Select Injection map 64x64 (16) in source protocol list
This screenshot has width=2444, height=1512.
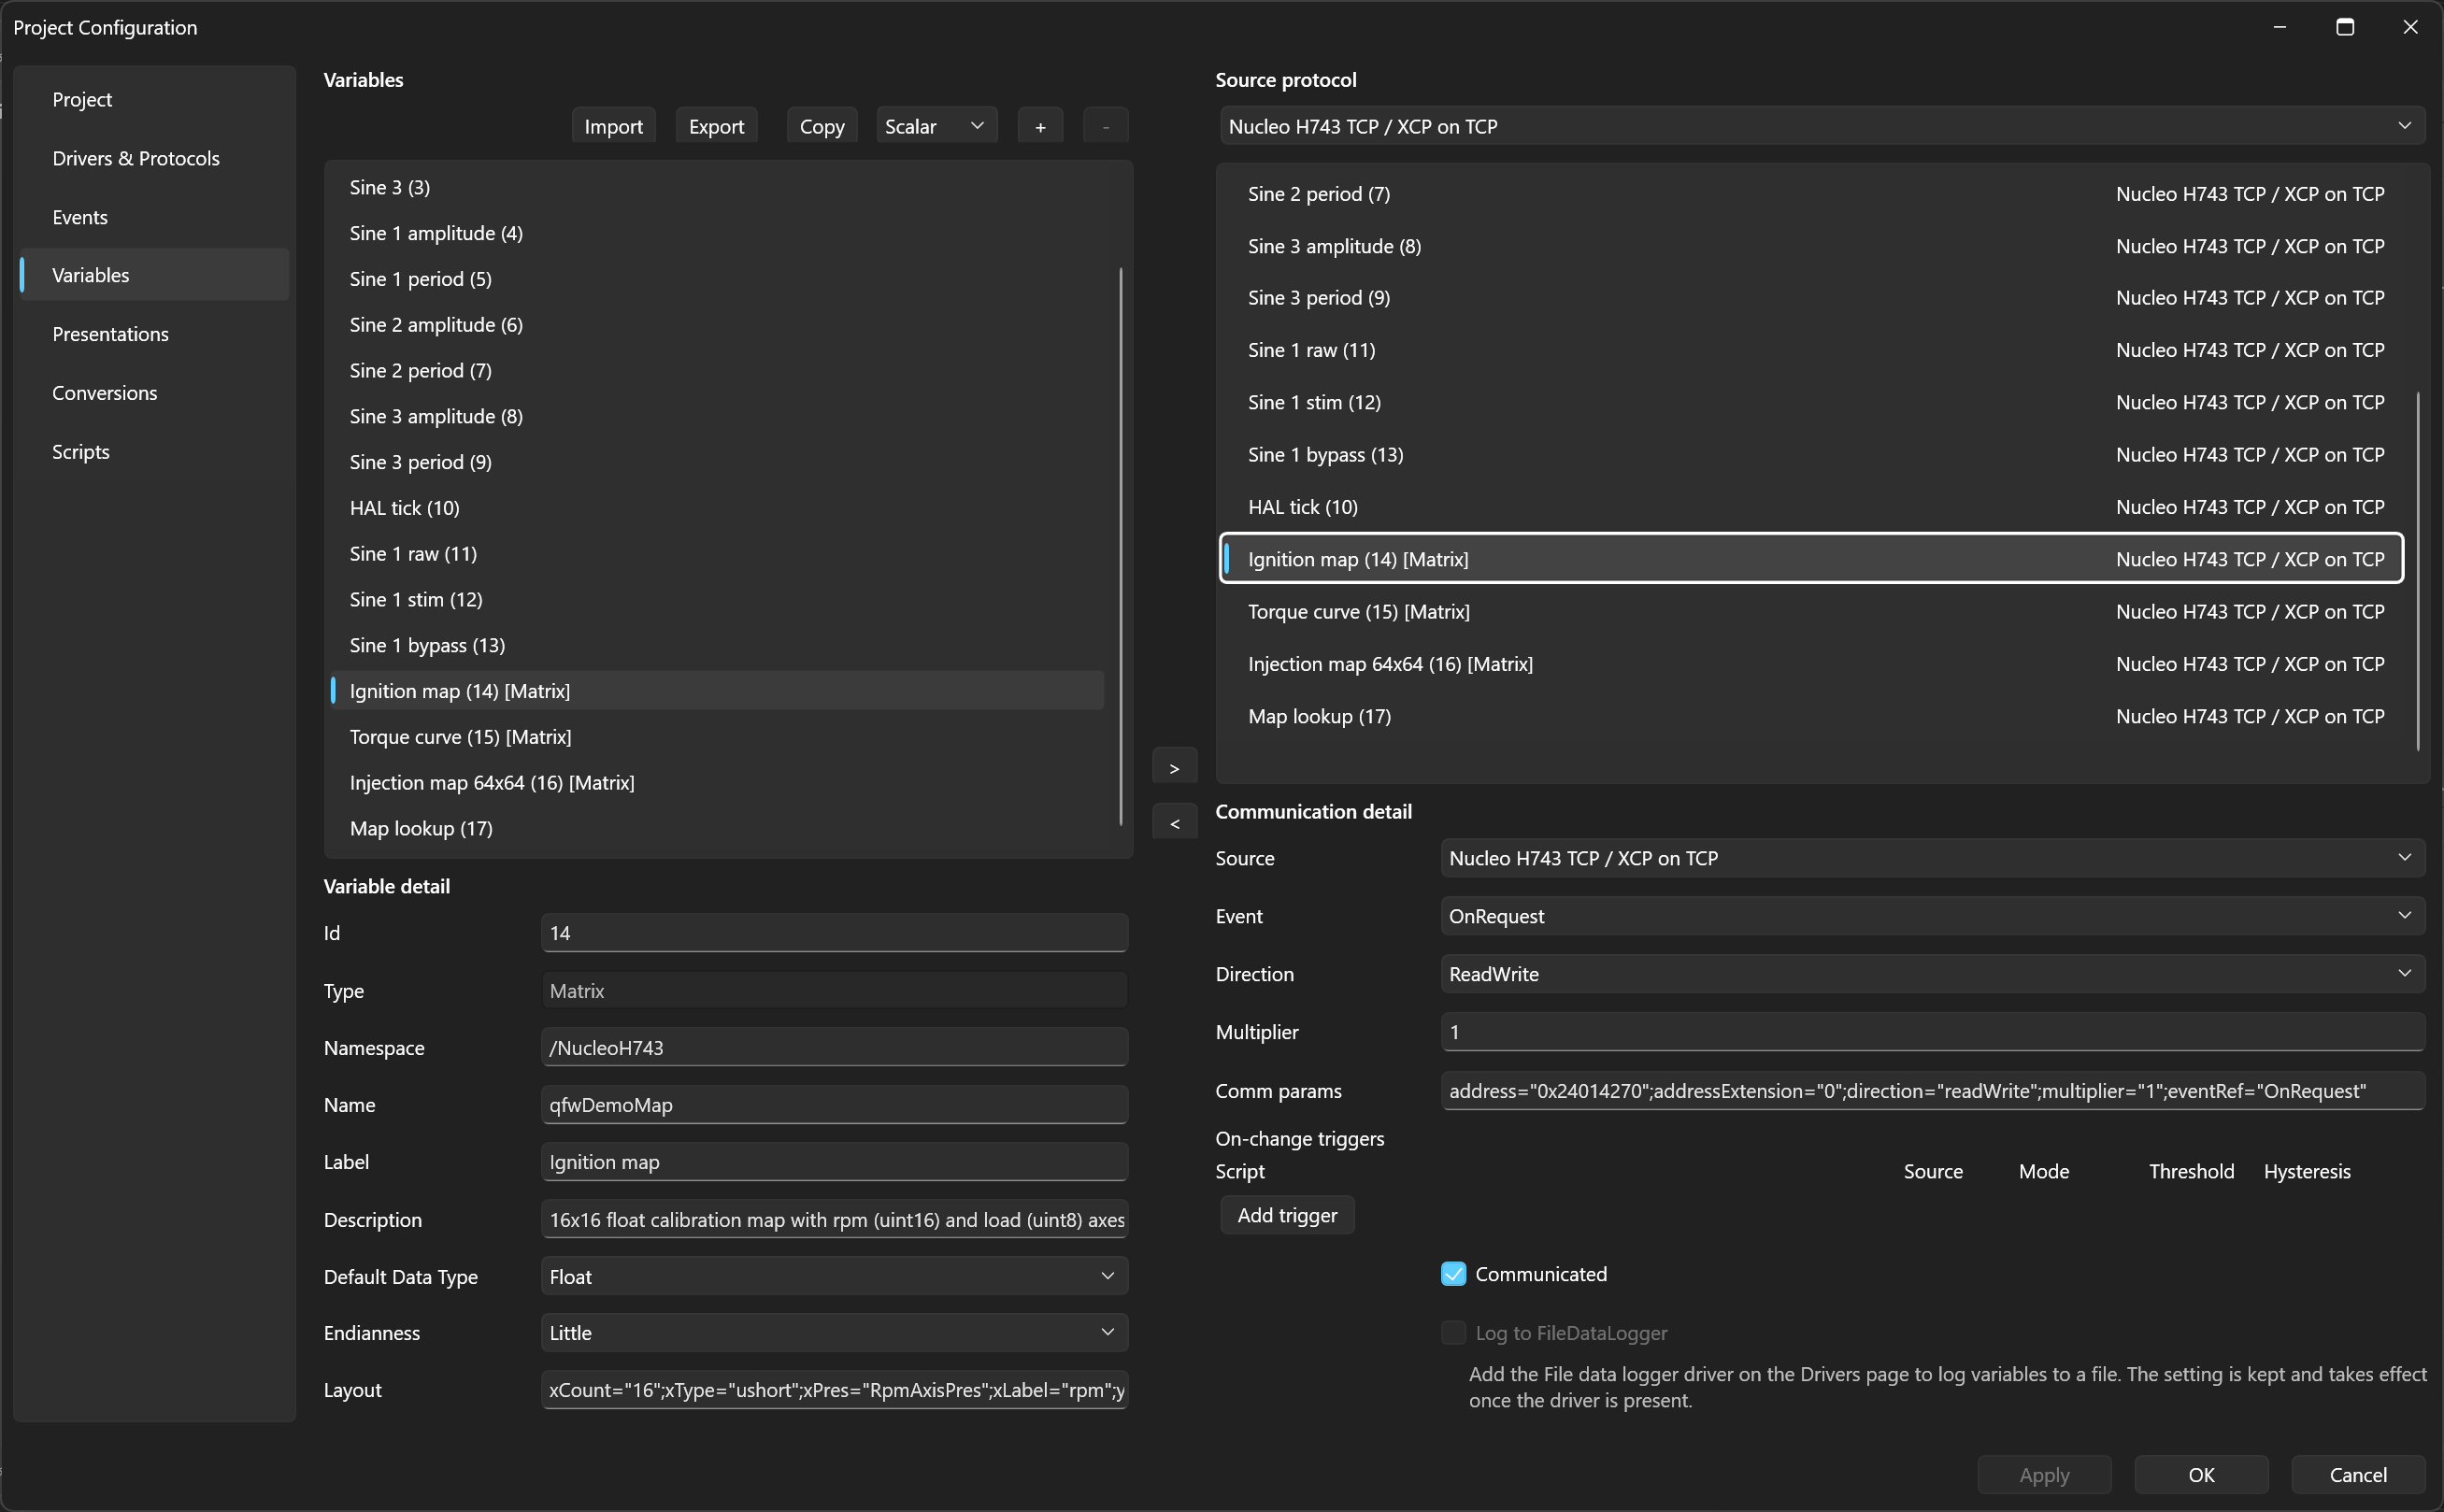pyautogui.click(x=1812, y=664)
